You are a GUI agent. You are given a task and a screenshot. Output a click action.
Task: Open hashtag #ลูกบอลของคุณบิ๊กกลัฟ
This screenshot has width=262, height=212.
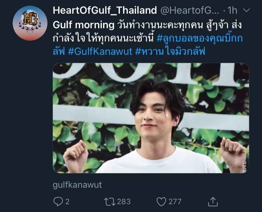point(148,44)
